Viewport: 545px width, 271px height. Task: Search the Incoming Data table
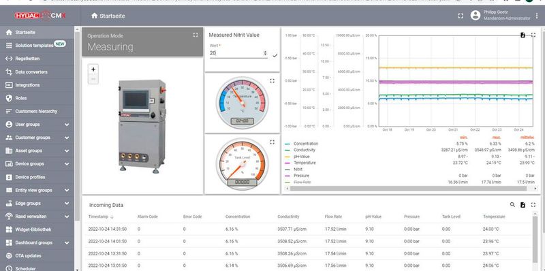512,205
